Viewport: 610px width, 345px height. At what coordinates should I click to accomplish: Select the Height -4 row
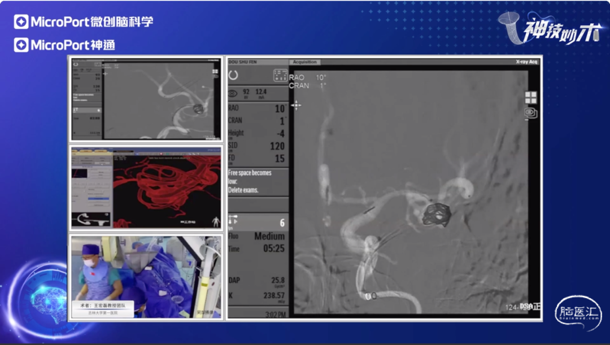coord(258,133)
